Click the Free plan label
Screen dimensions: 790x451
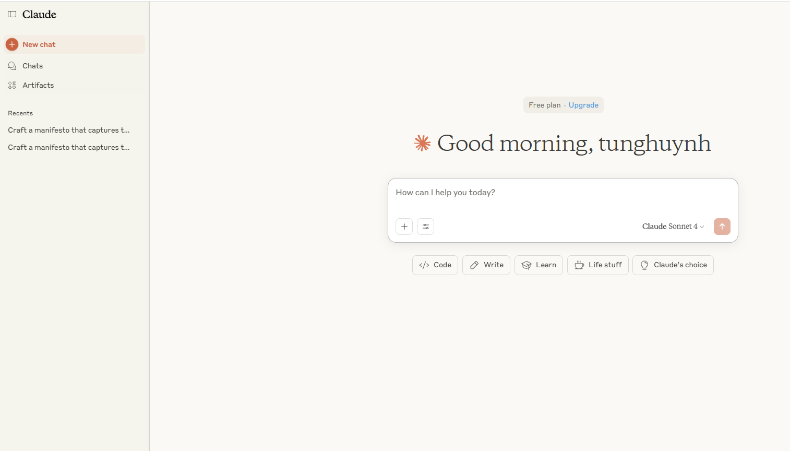[544, 105]
